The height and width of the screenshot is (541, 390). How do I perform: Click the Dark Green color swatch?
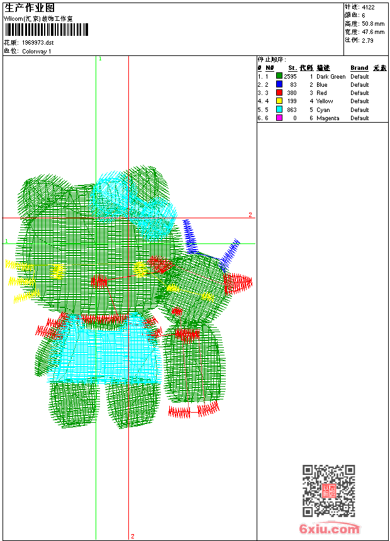[x=279, y=76]
